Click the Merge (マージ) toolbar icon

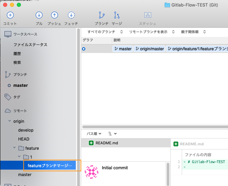coord(117,15)
